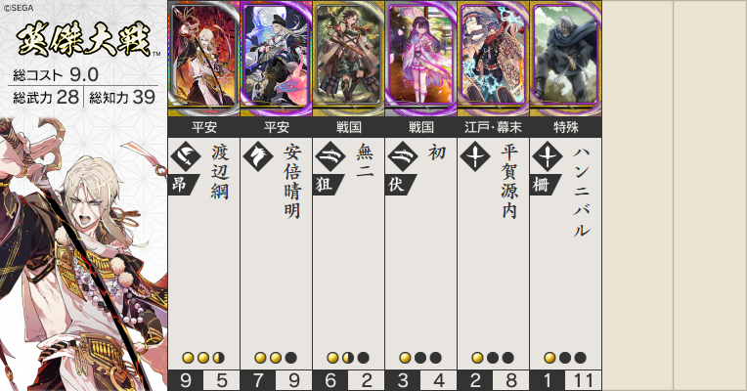This screenshot has width=747, height=391.
Task: Click the 昂 skill badge
Action: [x=184, y=185]
